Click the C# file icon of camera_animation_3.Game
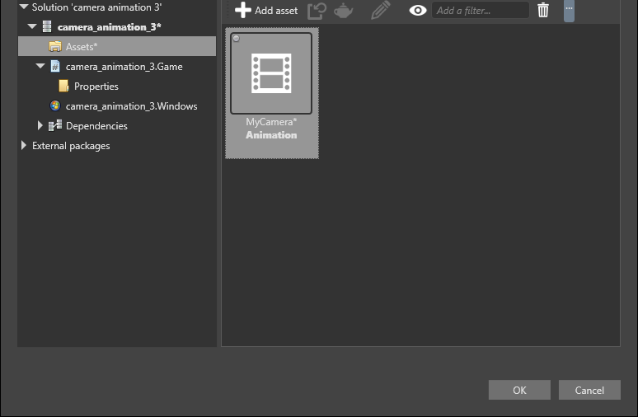The width and height of the screenshot is (638, 417). pos(55,66)
